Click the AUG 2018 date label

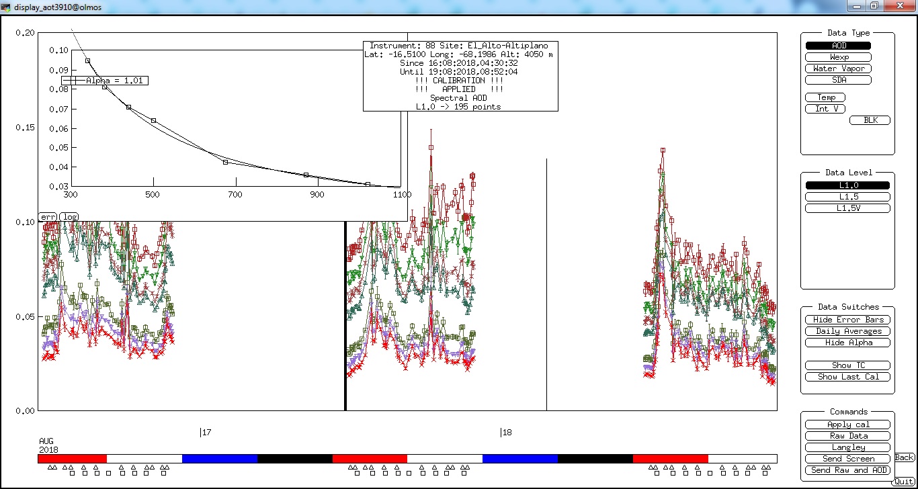tap(48, 445)
